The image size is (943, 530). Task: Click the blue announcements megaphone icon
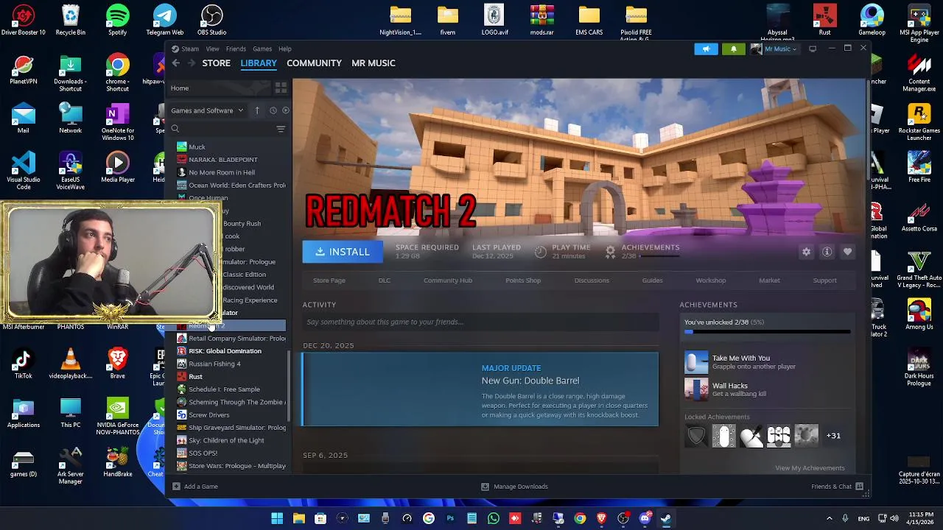coord(706,49)
